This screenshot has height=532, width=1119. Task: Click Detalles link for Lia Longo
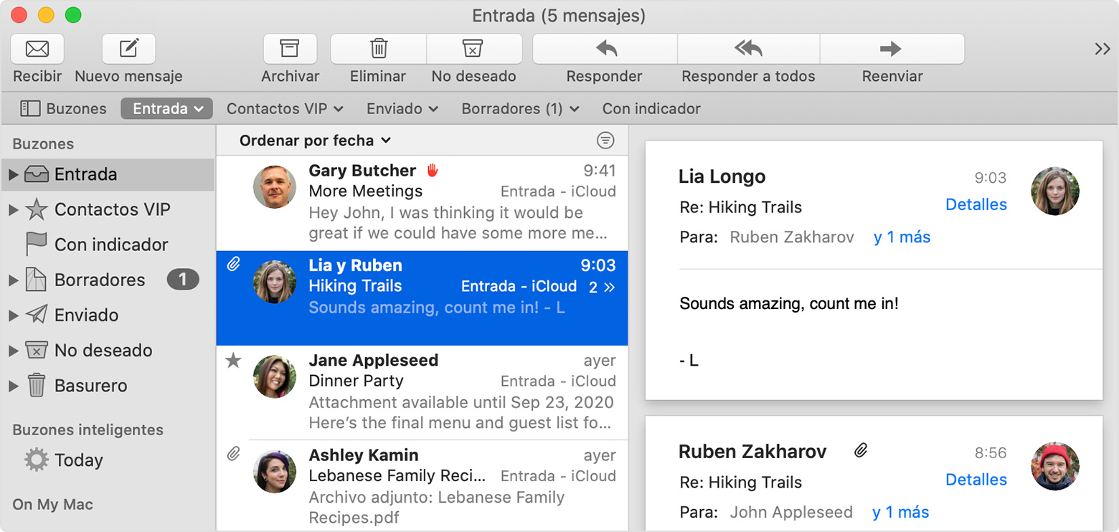coord(976,205)
